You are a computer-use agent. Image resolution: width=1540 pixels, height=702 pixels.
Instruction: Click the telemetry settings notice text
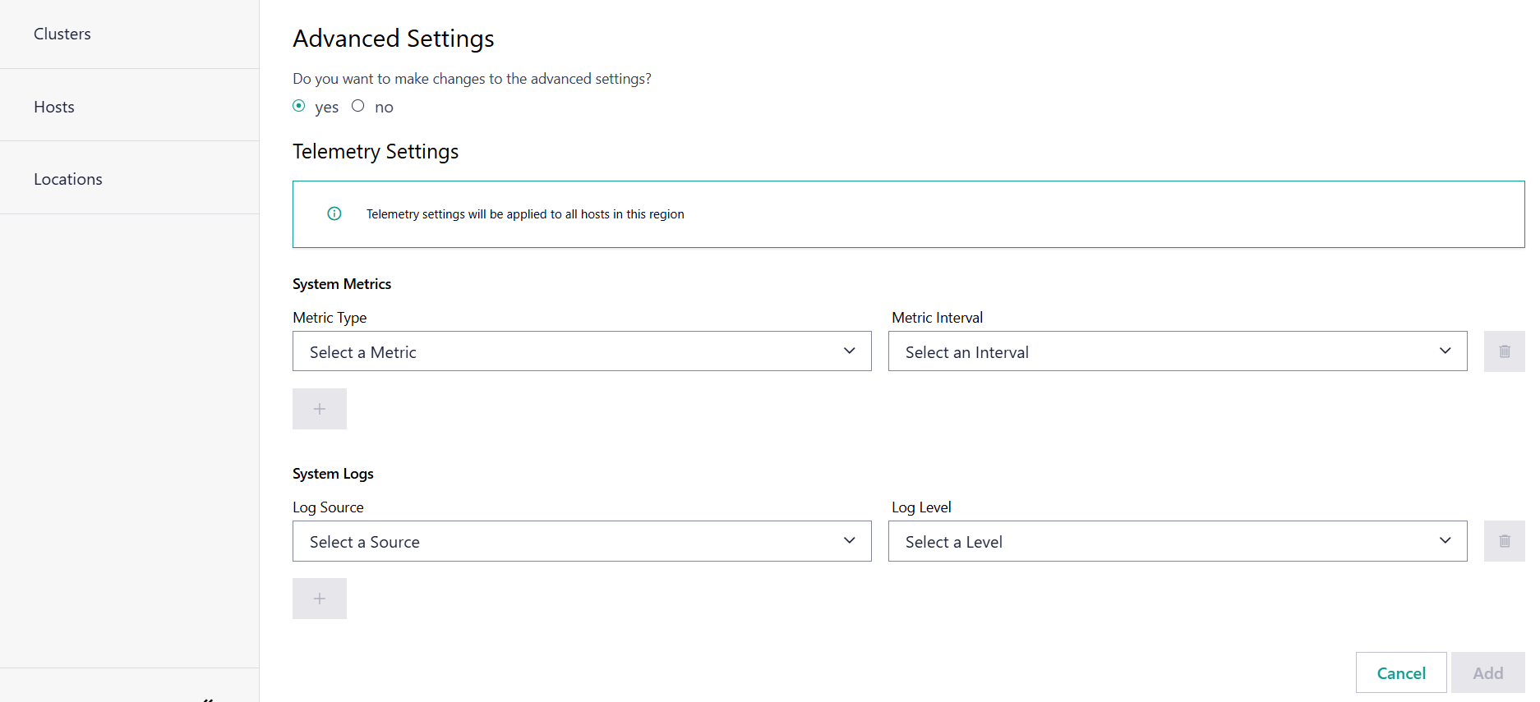coord(525,214)
